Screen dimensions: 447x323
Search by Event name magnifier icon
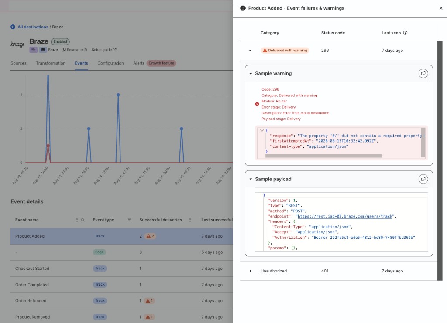[83, 220]
